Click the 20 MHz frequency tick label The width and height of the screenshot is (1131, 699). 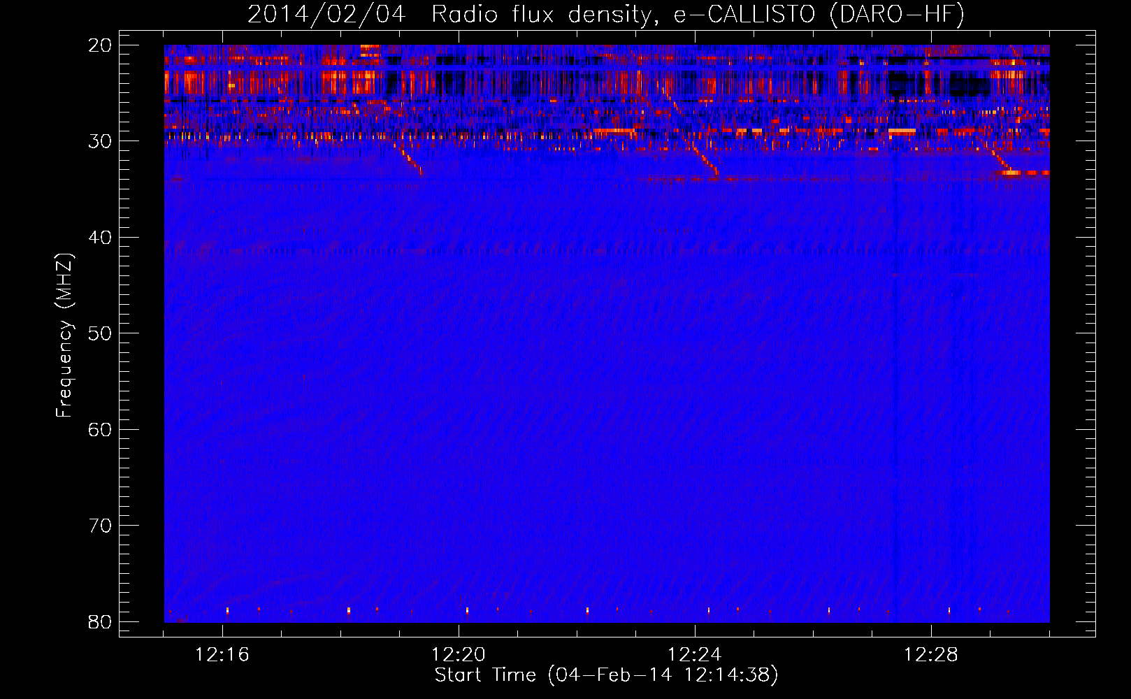tap(100, 45)
